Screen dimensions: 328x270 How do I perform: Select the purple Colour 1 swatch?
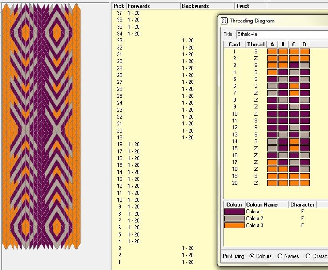tap(234, 212)
